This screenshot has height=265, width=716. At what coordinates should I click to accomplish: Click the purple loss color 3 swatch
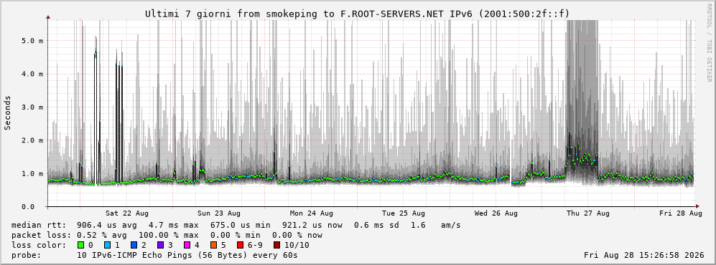tap(160, 245)
